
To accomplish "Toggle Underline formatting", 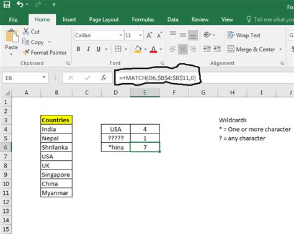I will coord(99,49).
